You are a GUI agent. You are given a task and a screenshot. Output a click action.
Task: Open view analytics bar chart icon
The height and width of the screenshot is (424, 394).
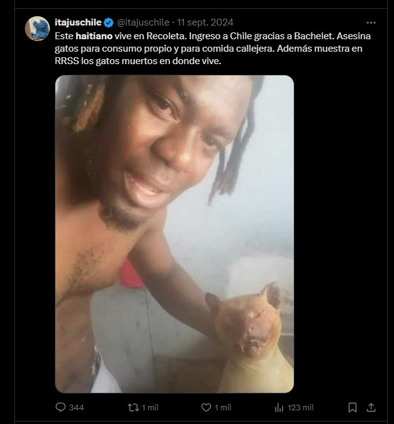pyautogui.click(x=279, y=407)
